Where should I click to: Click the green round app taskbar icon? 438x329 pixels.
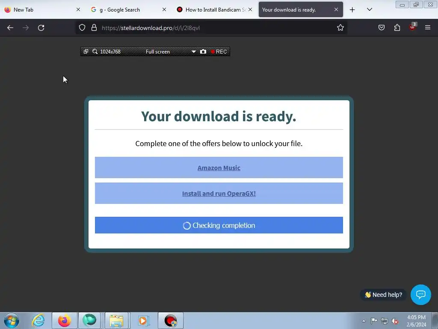[x=89, y=320]
